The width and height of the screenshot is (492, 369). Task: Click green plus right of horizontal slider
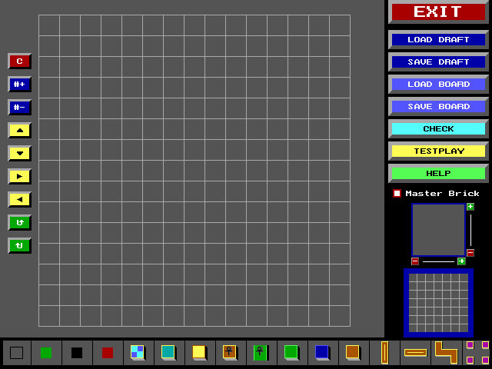click(461, 261)
